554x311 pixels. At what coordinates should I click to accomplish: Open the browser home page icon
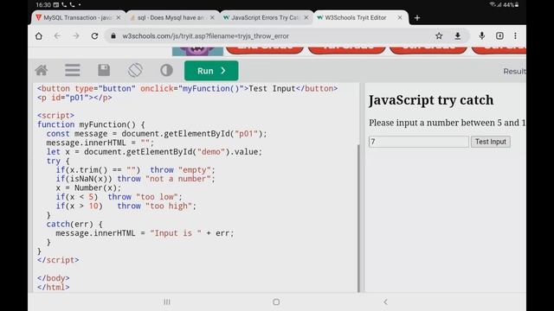pyautogui.click(x=39, y=36)
